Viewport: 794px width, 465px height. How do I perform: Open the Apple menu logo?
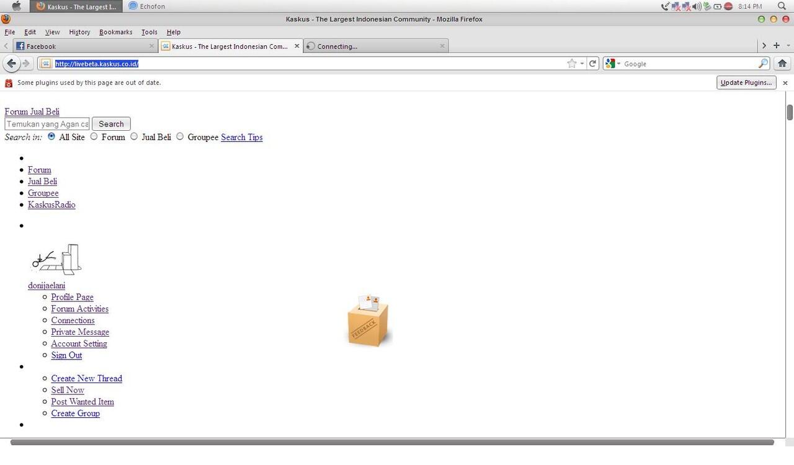point(17,6)
